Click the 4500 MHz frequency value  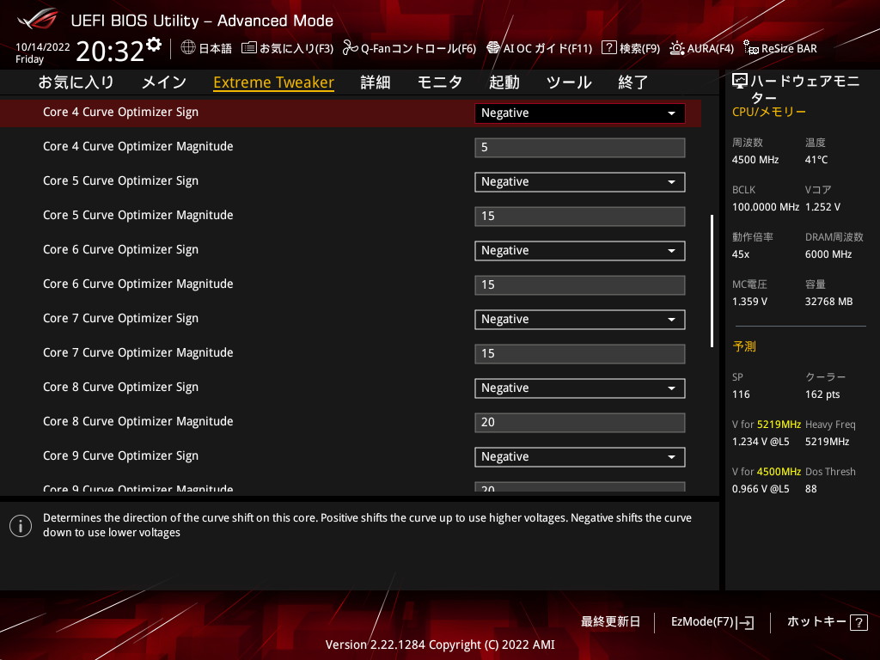point(755,160)
